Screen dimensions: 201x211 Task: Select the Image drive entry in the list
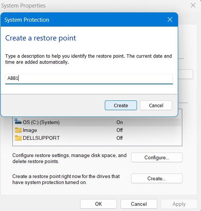(97, 130)
